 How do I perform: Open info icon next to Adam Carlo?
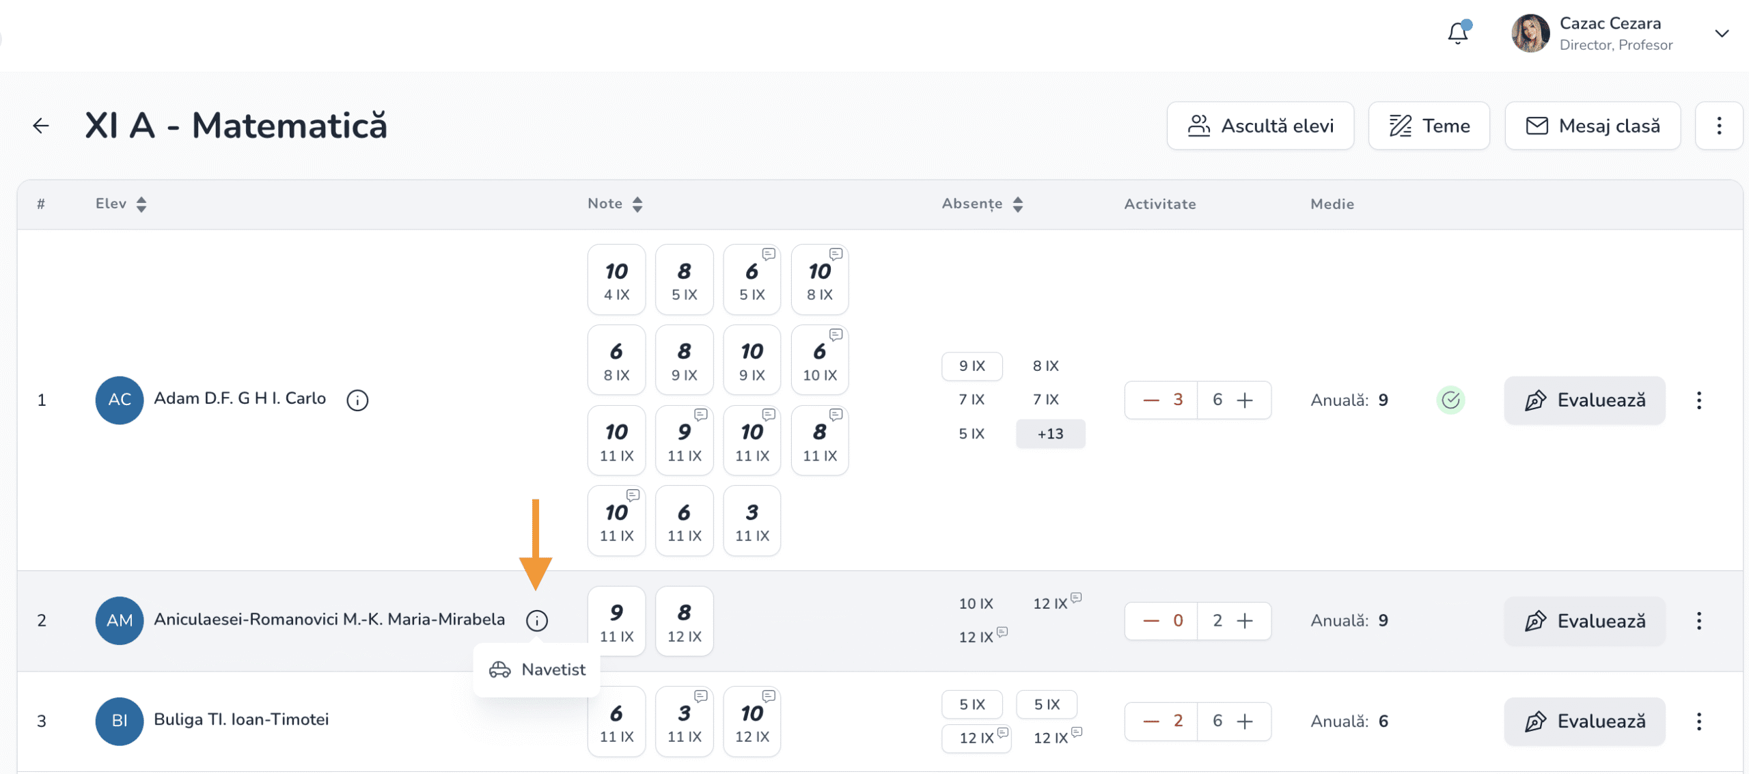pos(357,400)
